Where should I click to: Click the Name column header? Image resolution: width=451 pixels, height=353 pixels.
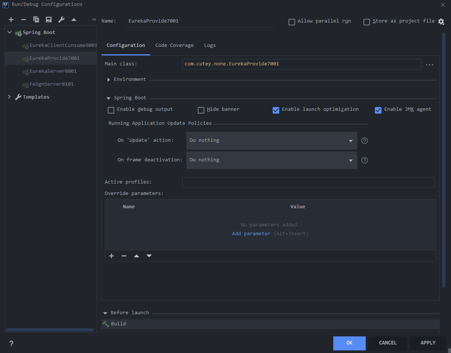coord(129,207)
